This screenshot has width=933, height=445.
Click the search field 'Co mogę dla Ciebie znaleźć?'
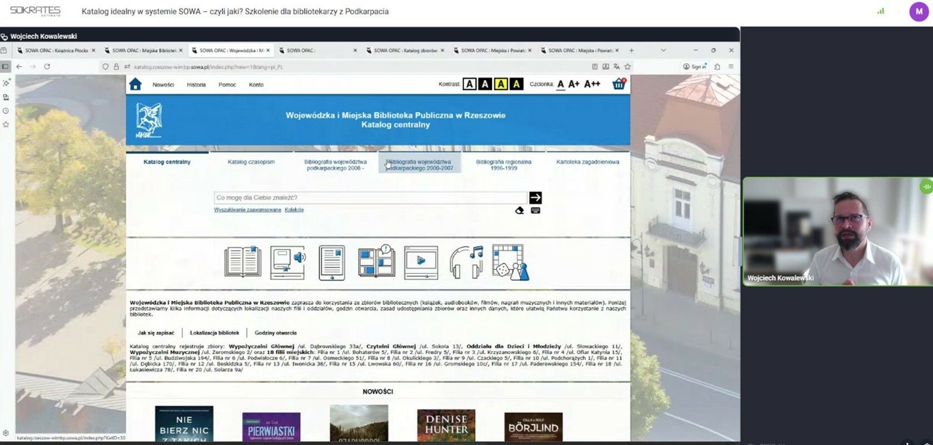[x=370, y=198]
